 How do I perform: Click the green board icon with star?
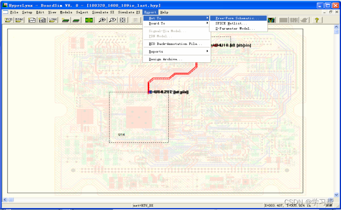[66, 20]
